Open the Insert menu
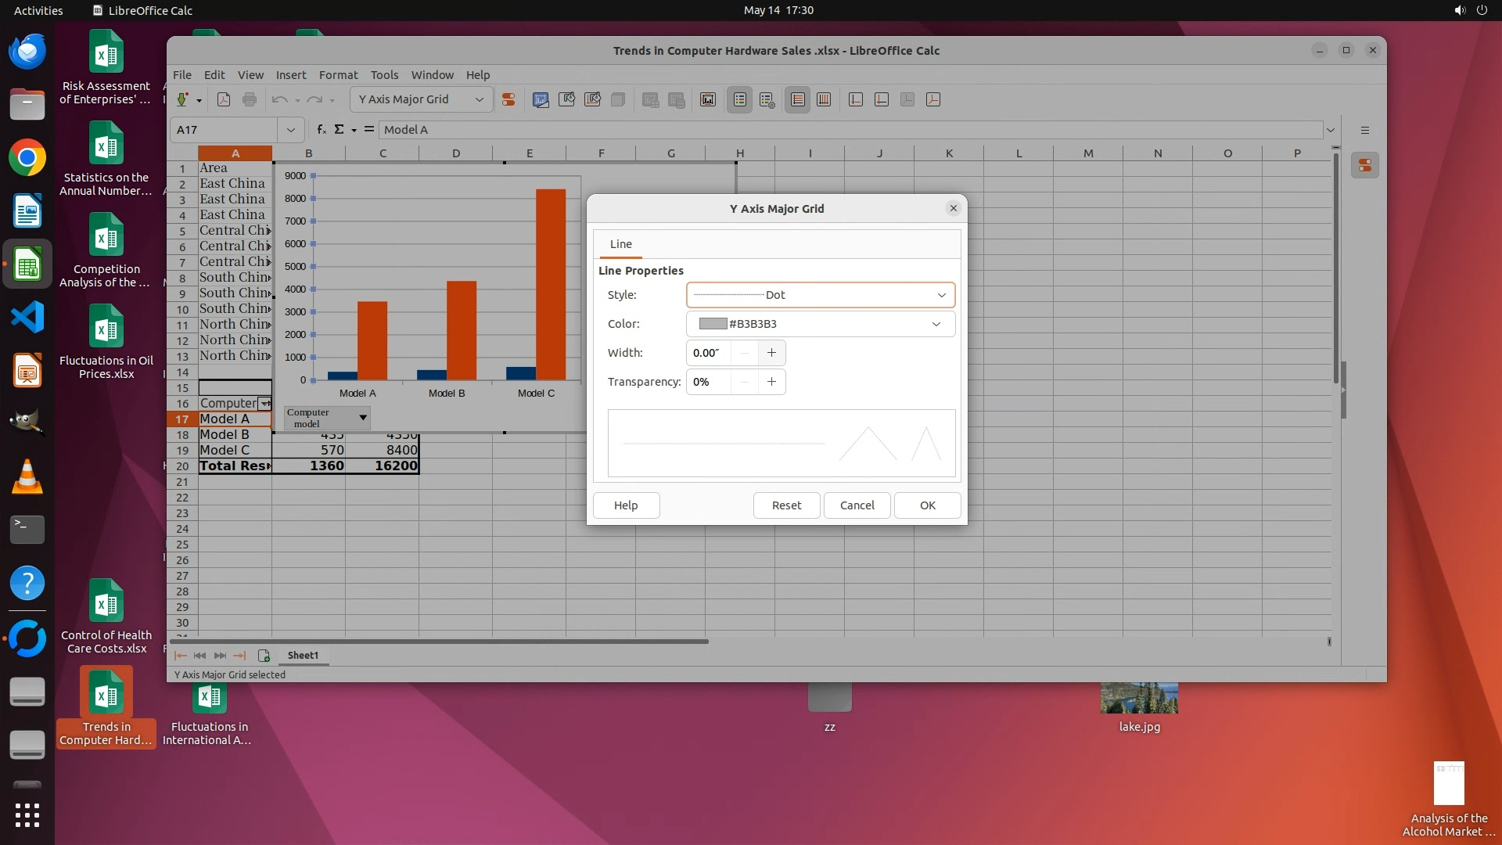 coord(290,75)
